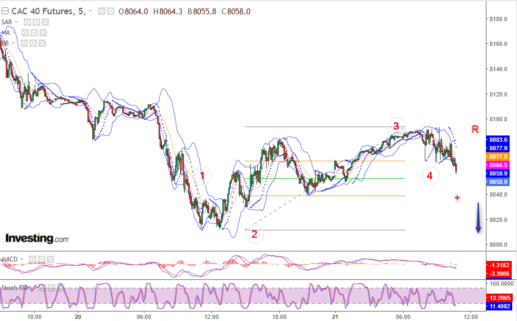Click the Stoch RSI value label 13.2065
Viewport: 517px width, 321px height.
pyautogui.click(x=500, y=298)
